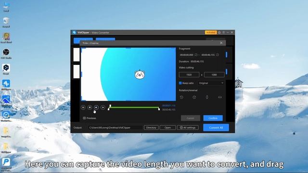
Task: Rotate video counterclockwise
Action: click(181, 97)
